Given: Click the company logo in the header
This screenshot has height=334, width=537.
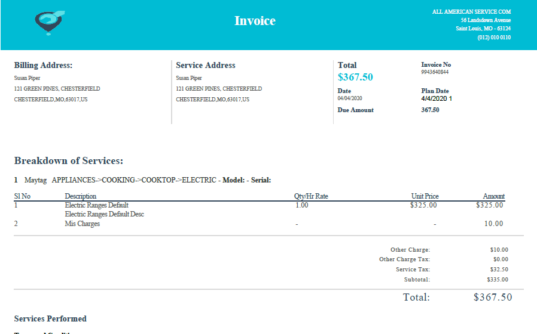Looking at the screenshot, I should (50, 23).
